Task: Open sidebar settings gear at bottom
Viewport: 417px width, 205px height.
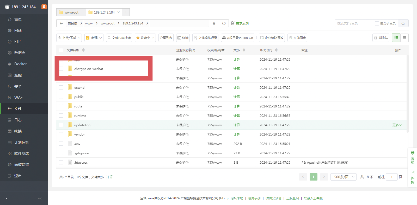Action: point(40,198)
